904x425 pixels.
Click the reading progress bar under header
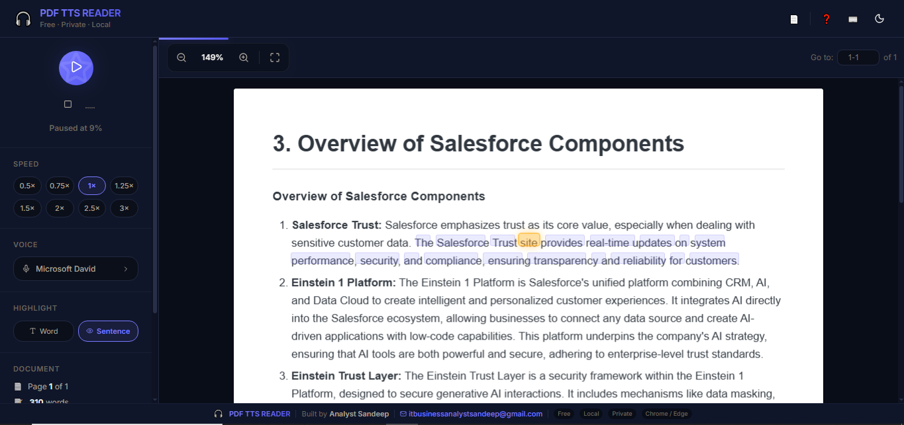tap(193, 38)
